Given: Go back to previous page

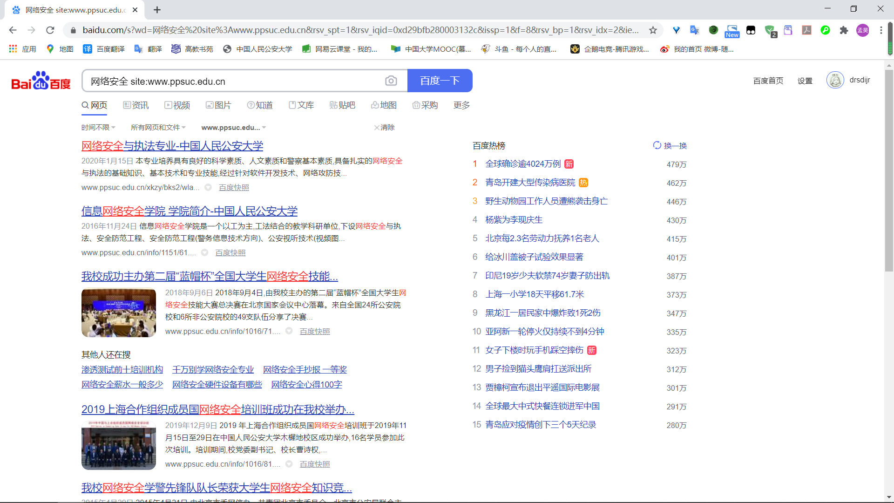Looking at the screenshot, I should (13, 30).
